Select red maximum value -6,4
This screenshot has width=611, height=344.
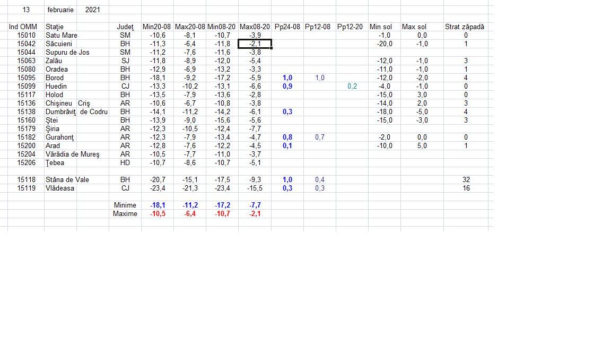click(x=190, y=214)
